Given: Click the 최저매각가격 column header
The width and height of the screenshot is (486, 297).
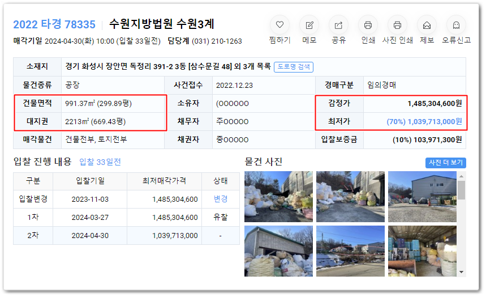Looking at the screenshot, I should point(164,181).
